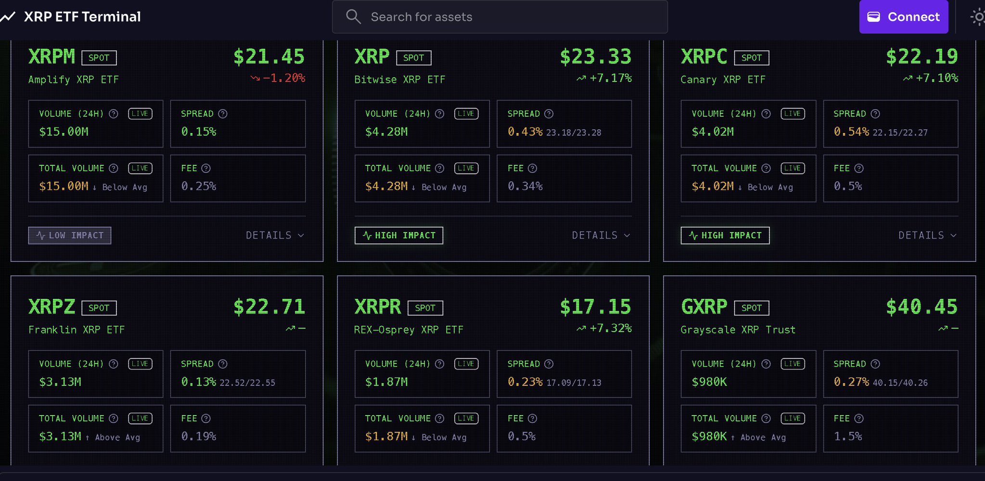Toggle the LIVE indicator on GXRP Volume 24H
Viewport: 985px width, 481px height.
(x=792, y=364)
